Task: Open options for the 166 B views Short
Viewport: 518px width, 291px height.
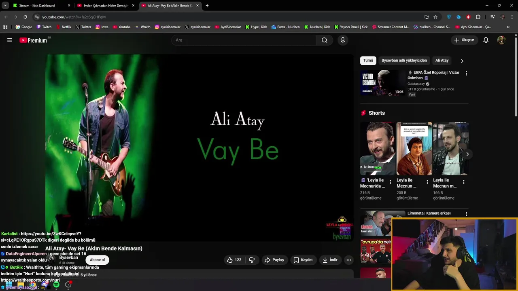Action: [x=463, y=182]
